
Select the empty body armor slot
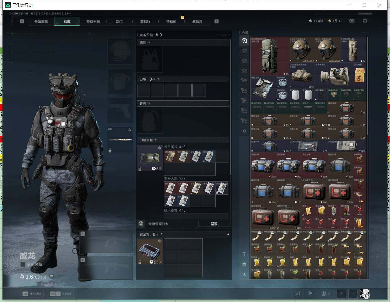(x=120, y=81)
